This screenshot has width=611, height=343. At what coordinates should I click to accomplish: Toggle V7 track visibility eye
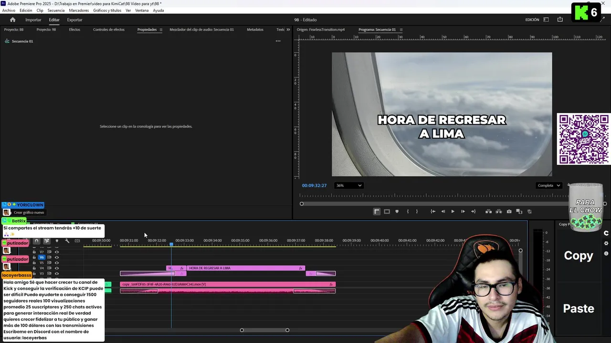point(56,252)
